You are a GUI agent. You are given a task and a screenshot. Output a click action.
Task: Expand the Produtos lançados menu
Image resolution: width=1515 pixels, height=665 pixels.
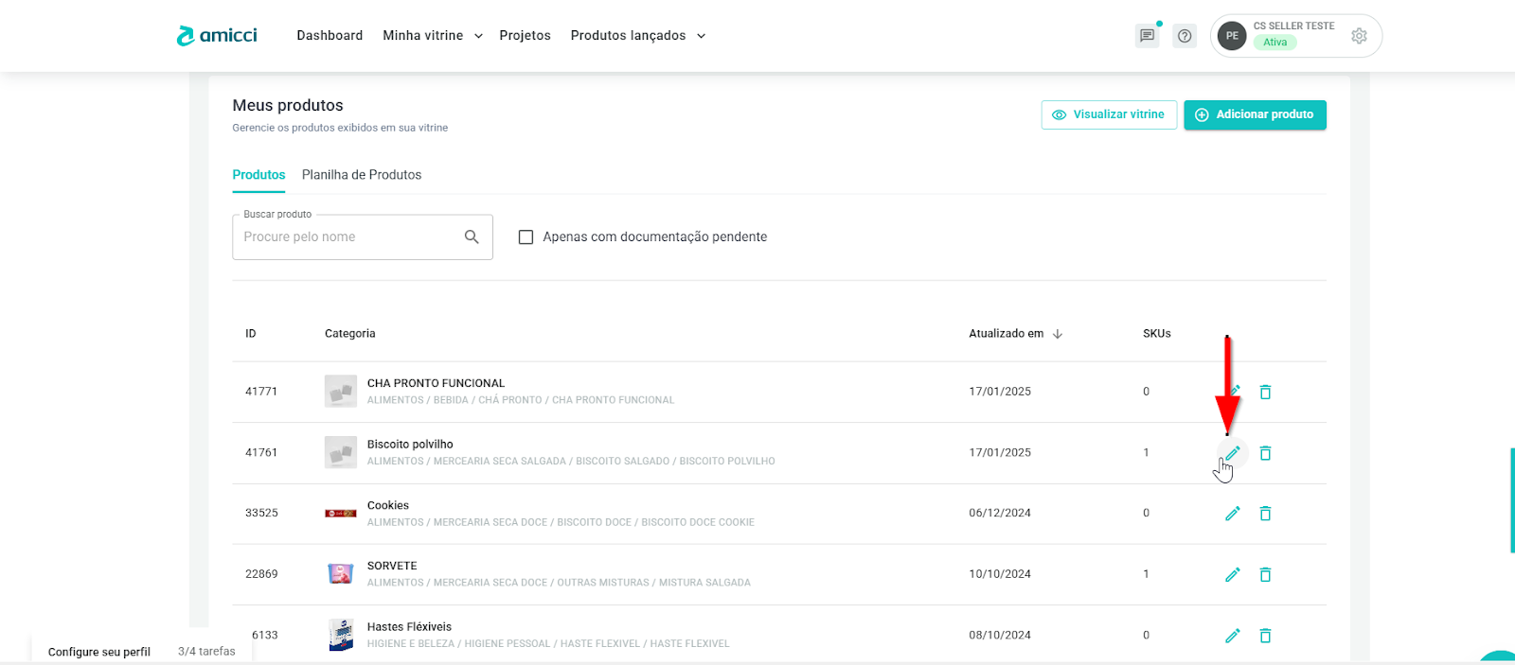click(637, 36)
